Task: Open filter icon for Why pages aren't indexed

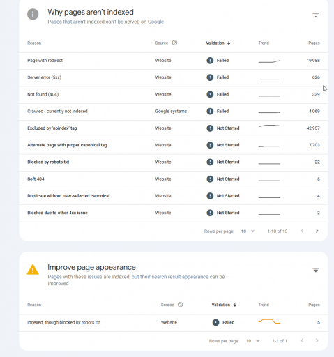Action: [315, 15]
